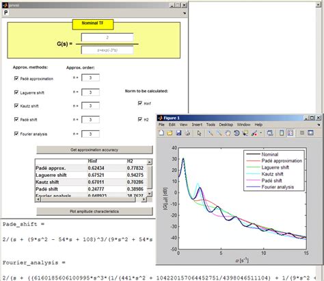Image resolution: width=324 pixels, height=281 pixels.
Task: Select the Data Cursor tool
Action: (x=245, y=133)
